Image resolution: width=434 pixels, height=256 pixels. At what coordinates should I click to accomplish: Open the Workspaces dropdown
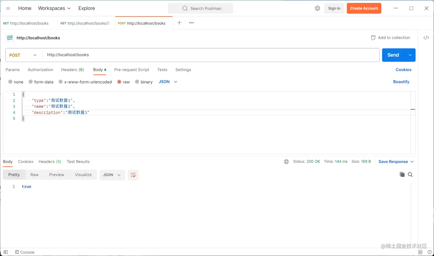point(54,8)
